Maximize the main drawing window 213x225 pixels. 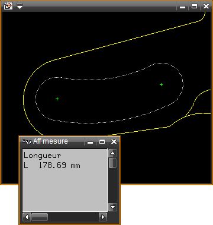(195, 7)
